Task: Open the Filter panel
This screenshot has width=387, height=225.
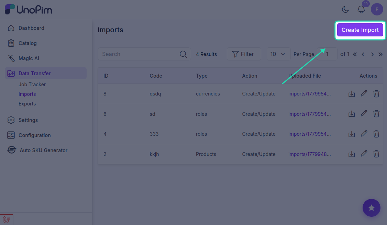Action: pyautogui.click(x=244, y=54)
